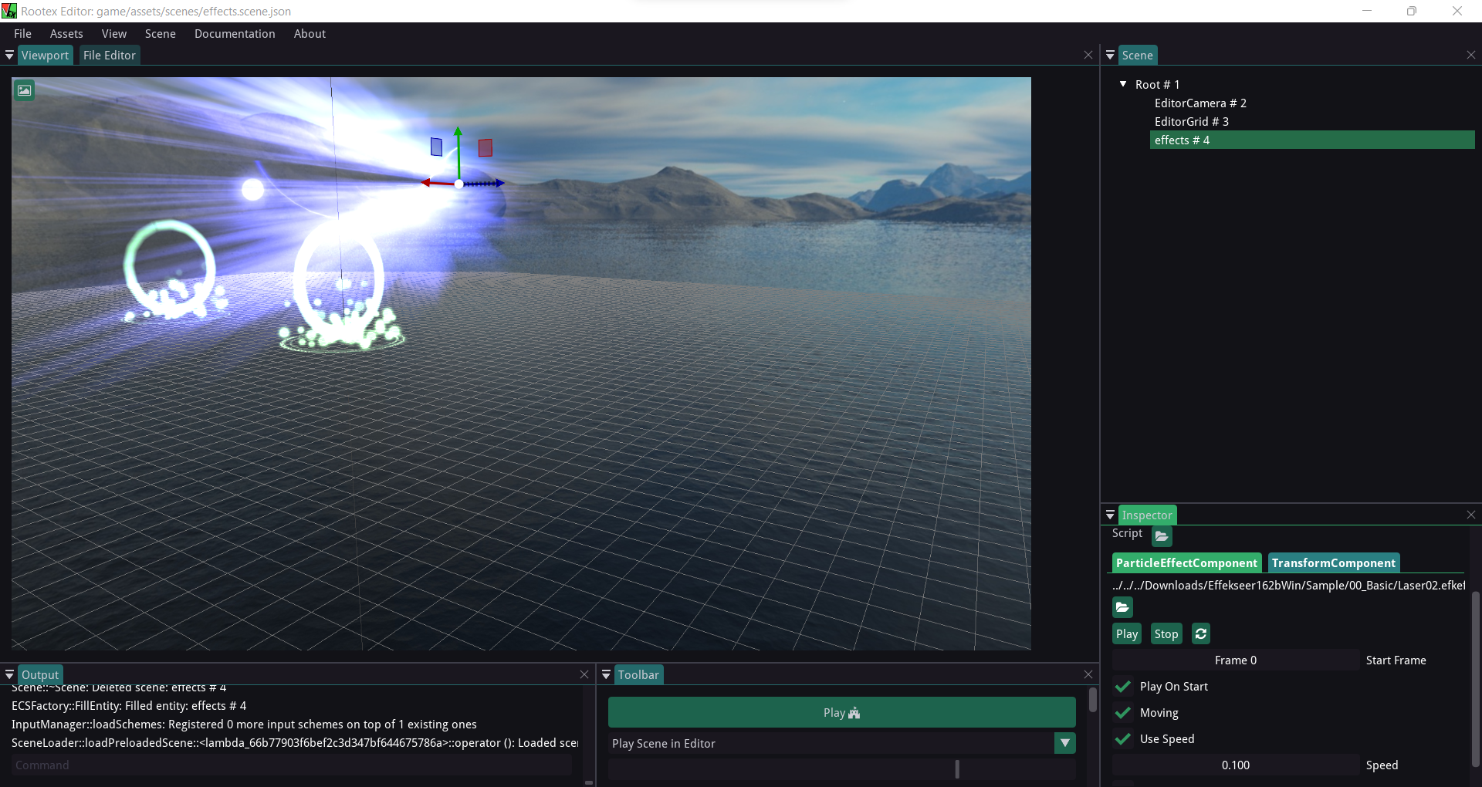This screenshot has width=1482, height=787.
Task: Browse for a particle effect file
Action: tap(1122, 607)
